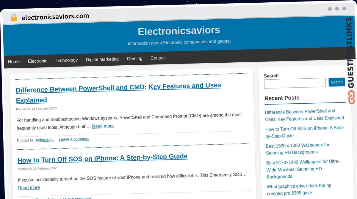Choose Gaming from the navigation bar

pyautogui.click(x=134, y=59)
